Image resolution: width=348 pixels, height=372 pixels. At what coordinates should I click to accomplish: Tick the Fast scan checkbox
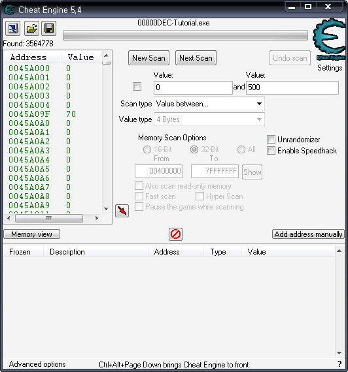click(139, 196)
